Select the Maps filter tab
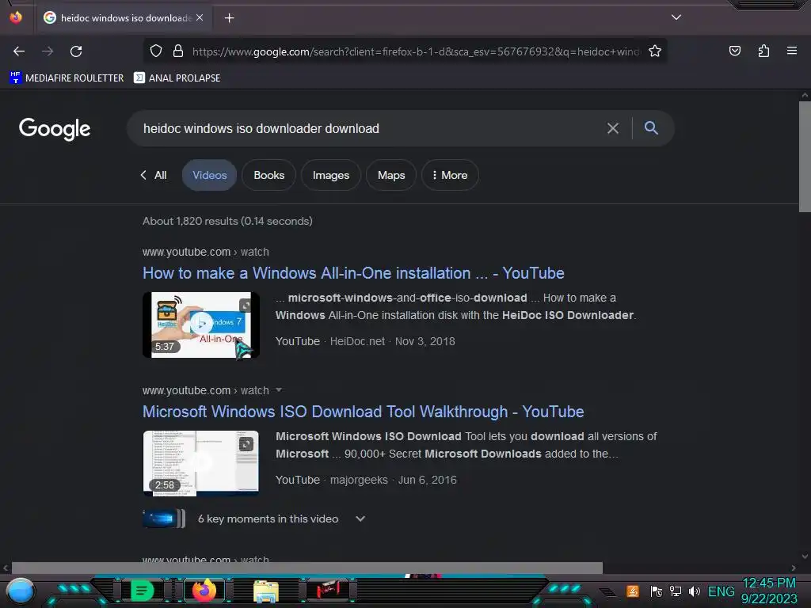 pos(391,175)
